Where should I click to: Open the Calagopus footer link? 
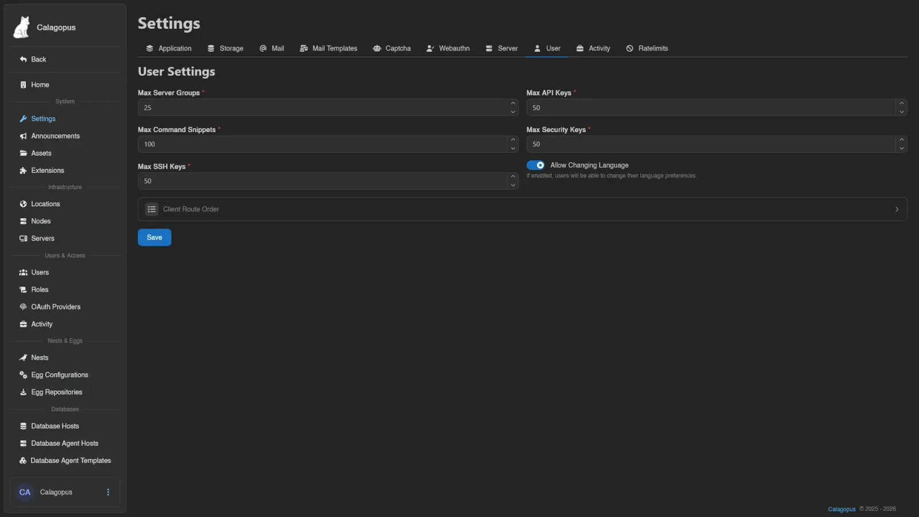pyautogui.click(x=841, y=509)
